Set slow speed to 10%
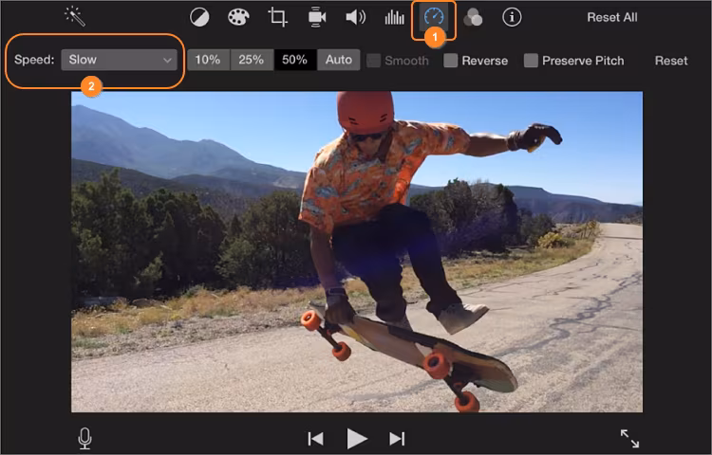The image size is (712, 455). [208, 60]
